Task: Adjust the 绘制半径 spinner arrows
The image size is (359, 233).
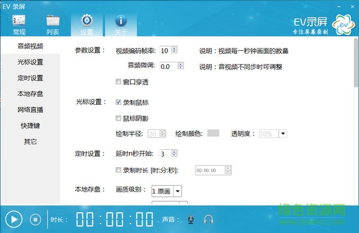Action: [163, 134]
